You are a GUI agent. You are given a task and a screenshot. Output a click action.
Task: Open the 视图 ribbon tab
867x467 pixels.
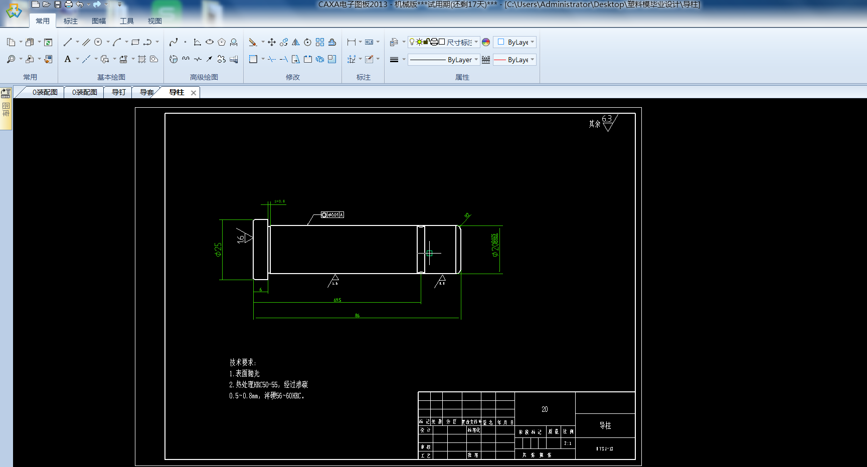[x=155, y=21]
